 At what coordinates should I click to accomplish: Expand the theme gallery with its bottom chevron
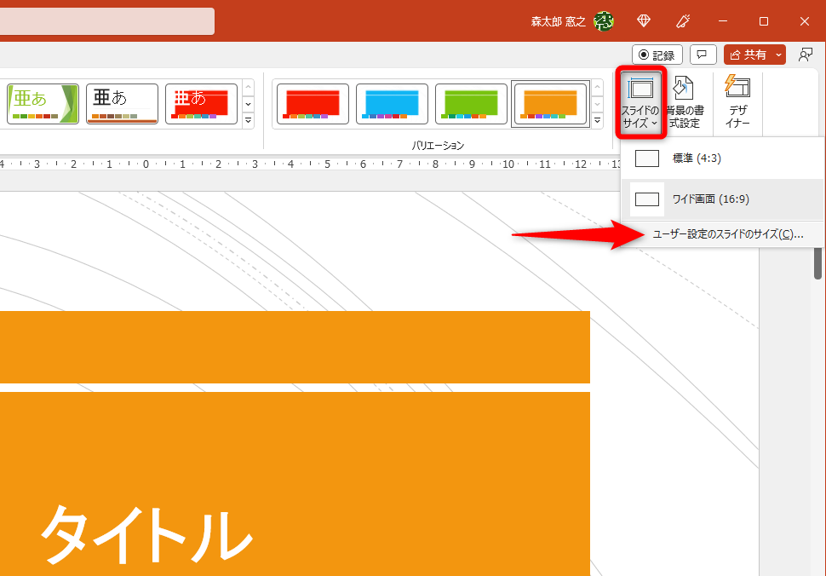(x=248, y=120)
